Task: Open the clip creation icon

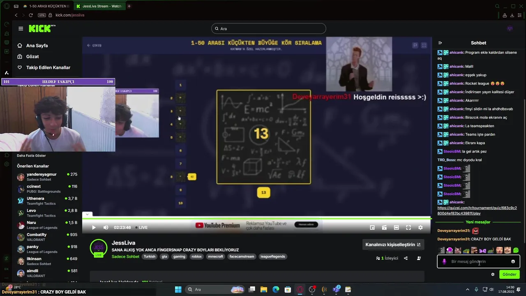Action: (x=384, y=227)
